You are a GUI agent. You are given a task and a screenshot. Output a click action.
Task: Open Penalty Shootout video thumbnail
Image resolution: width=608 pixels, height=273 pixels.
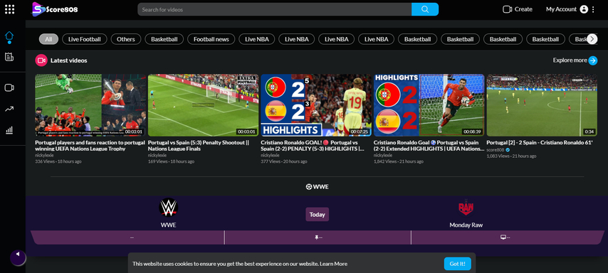203,105
